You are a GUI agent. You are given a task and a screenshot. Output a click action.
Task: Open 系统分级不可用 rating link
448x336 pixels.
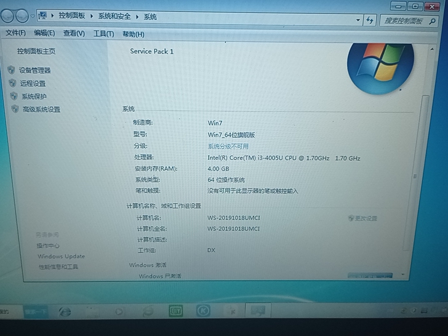pyautogui.click(x=228, y=146)
